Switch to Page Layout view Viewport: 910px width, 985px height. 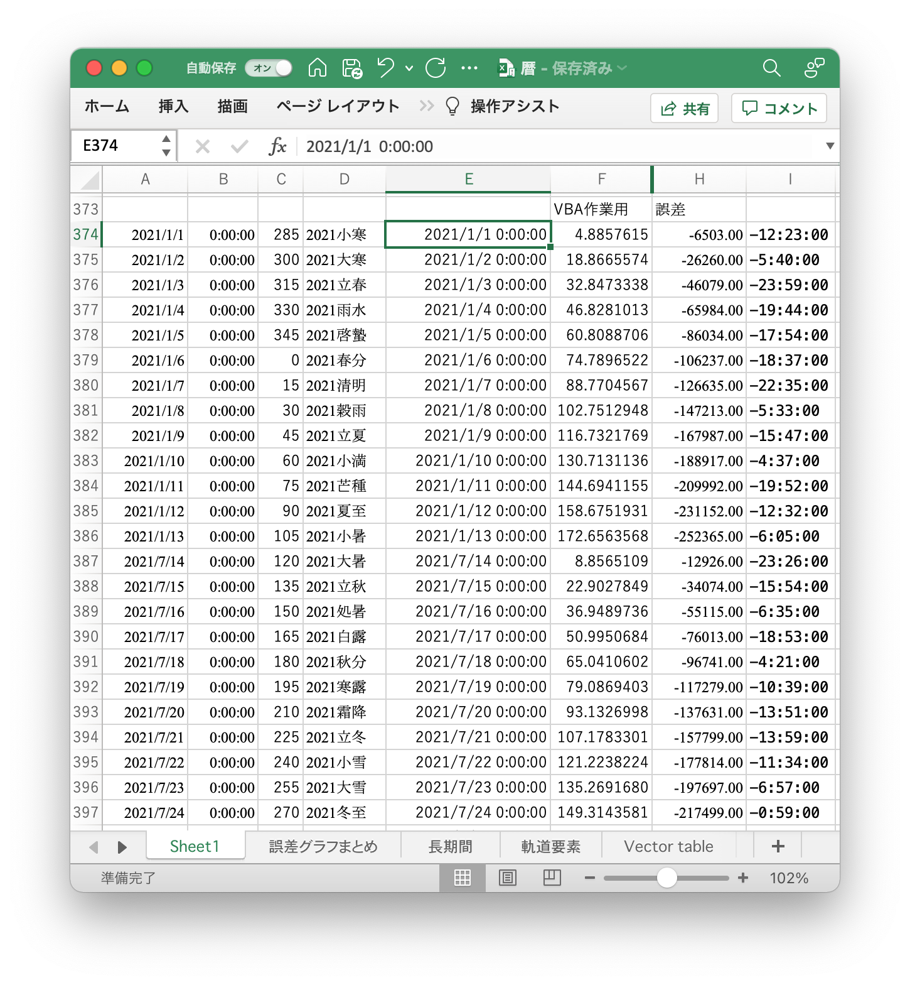(508, 878)
